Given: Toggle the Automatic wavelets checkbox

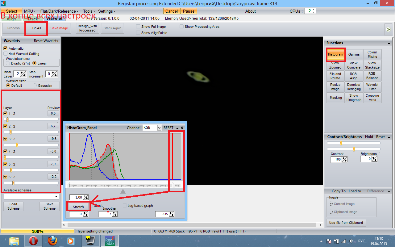Looking at the screenshot, I should 5,48.
